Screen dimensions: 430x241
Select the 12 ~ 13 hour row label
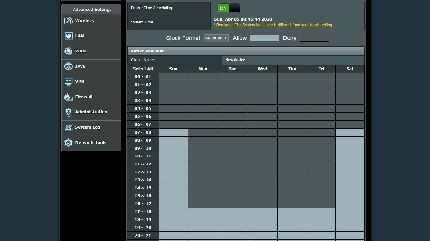[143, 172]
